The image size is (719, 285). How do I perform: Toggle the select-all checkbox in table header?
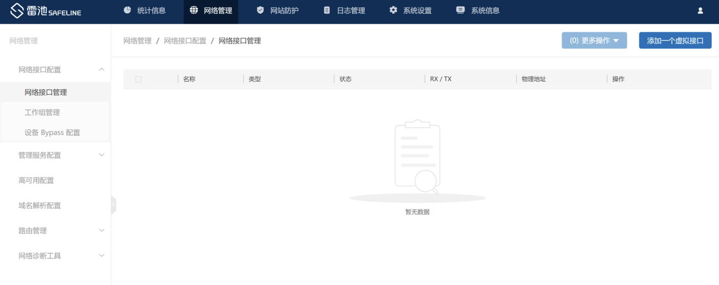click(138, 79)
